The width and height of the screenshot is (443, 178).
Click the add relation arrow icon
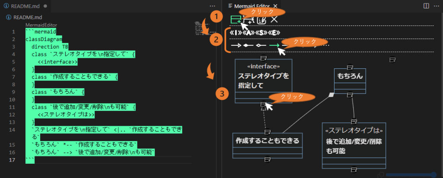[249, 19]
